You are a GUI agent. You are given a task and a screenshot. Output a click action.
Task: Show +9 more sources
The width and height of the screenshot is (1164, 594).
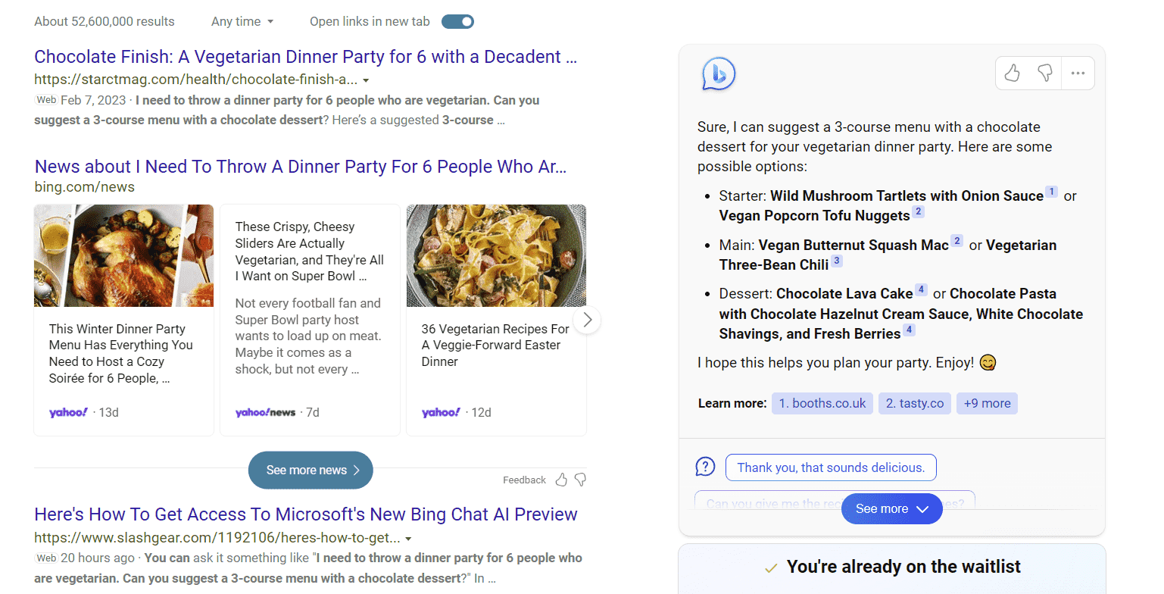click(x=987, y=403)
